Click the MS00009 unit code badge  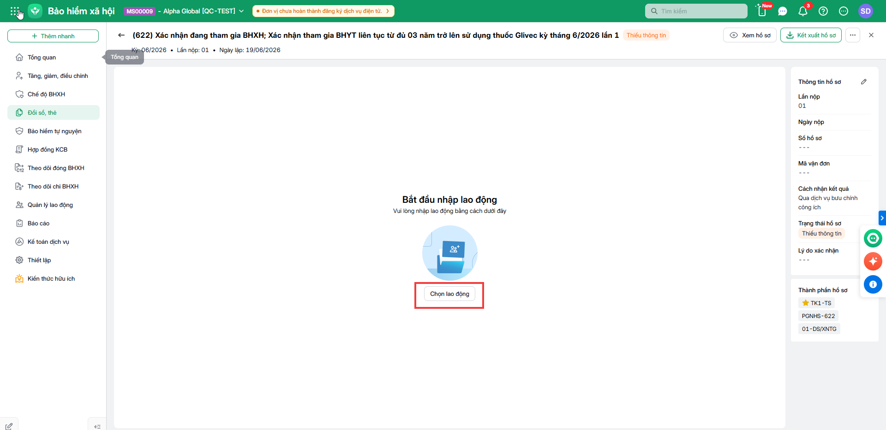140,11
